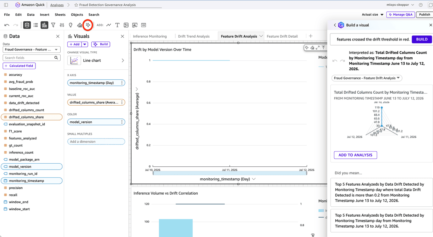Image resolution: width=433 pixels, height=237 pixels.
Task: Switch to Feature Drift Detail tab
Action: (282, 36)
